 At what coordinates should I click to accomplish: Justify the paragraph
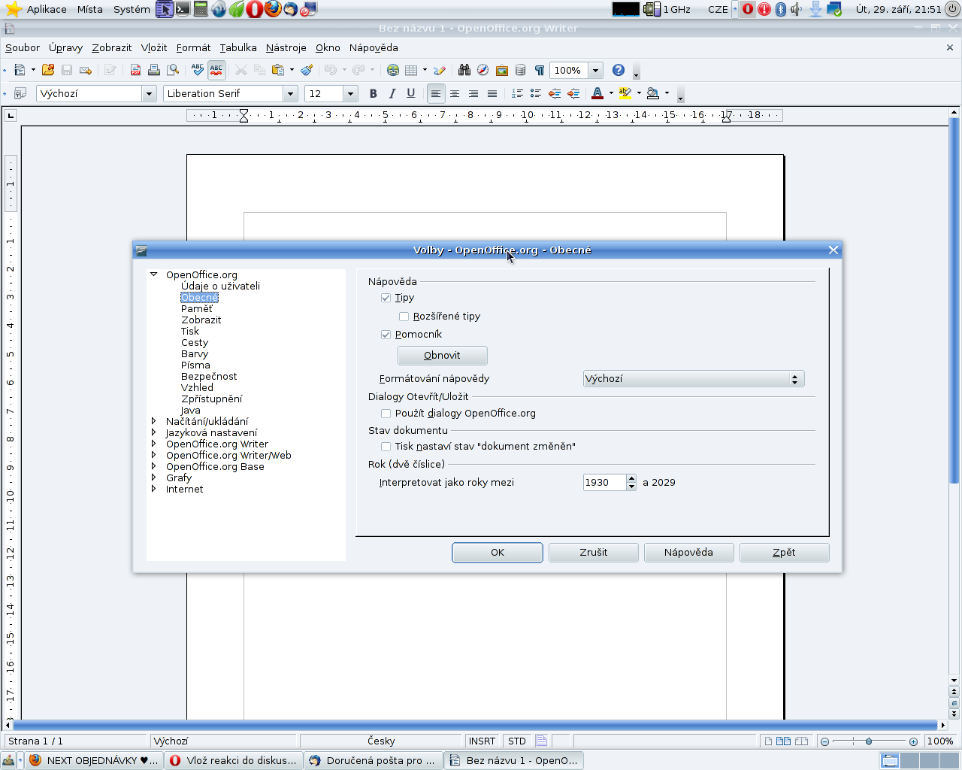tap(492, 93)
